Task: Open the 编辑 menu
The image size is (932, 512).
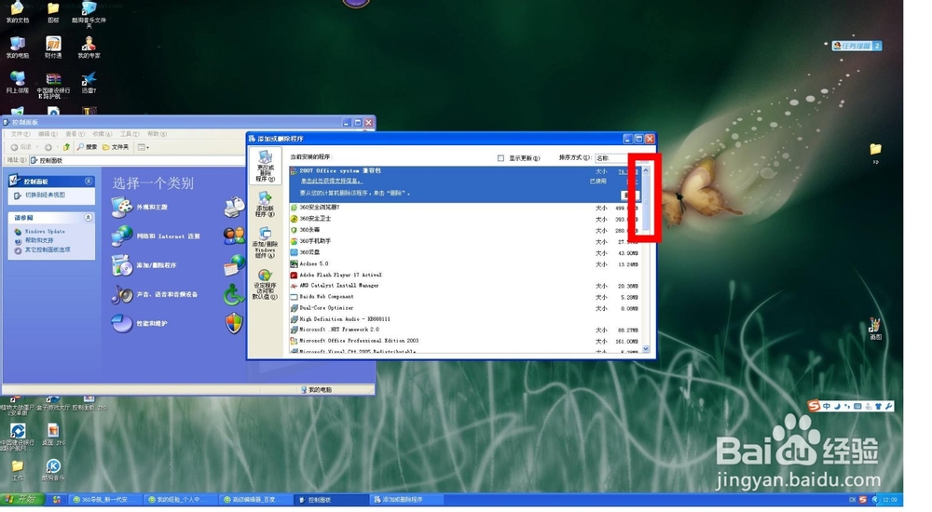Action: pos(48,134)
